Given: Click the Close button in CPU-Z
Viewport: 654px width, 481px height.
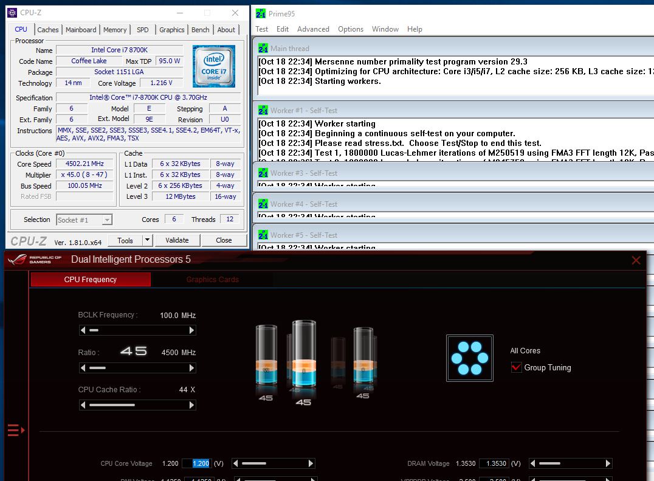Looking at the screenshot, I should [224, 240].
